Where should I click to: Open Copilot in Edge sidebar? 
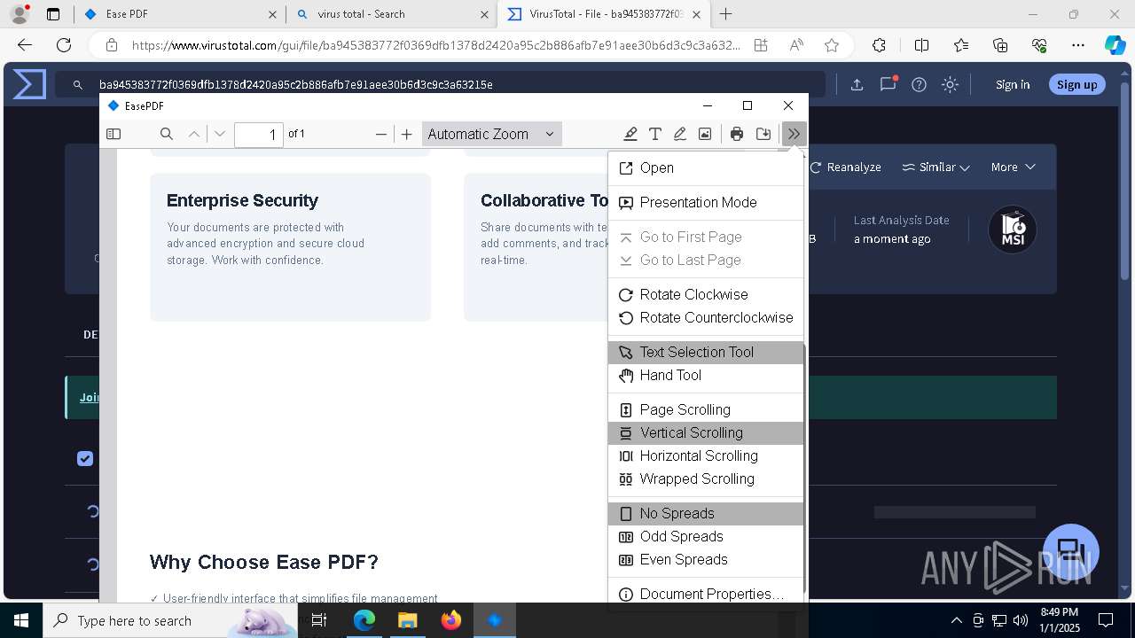point(1115,45)
